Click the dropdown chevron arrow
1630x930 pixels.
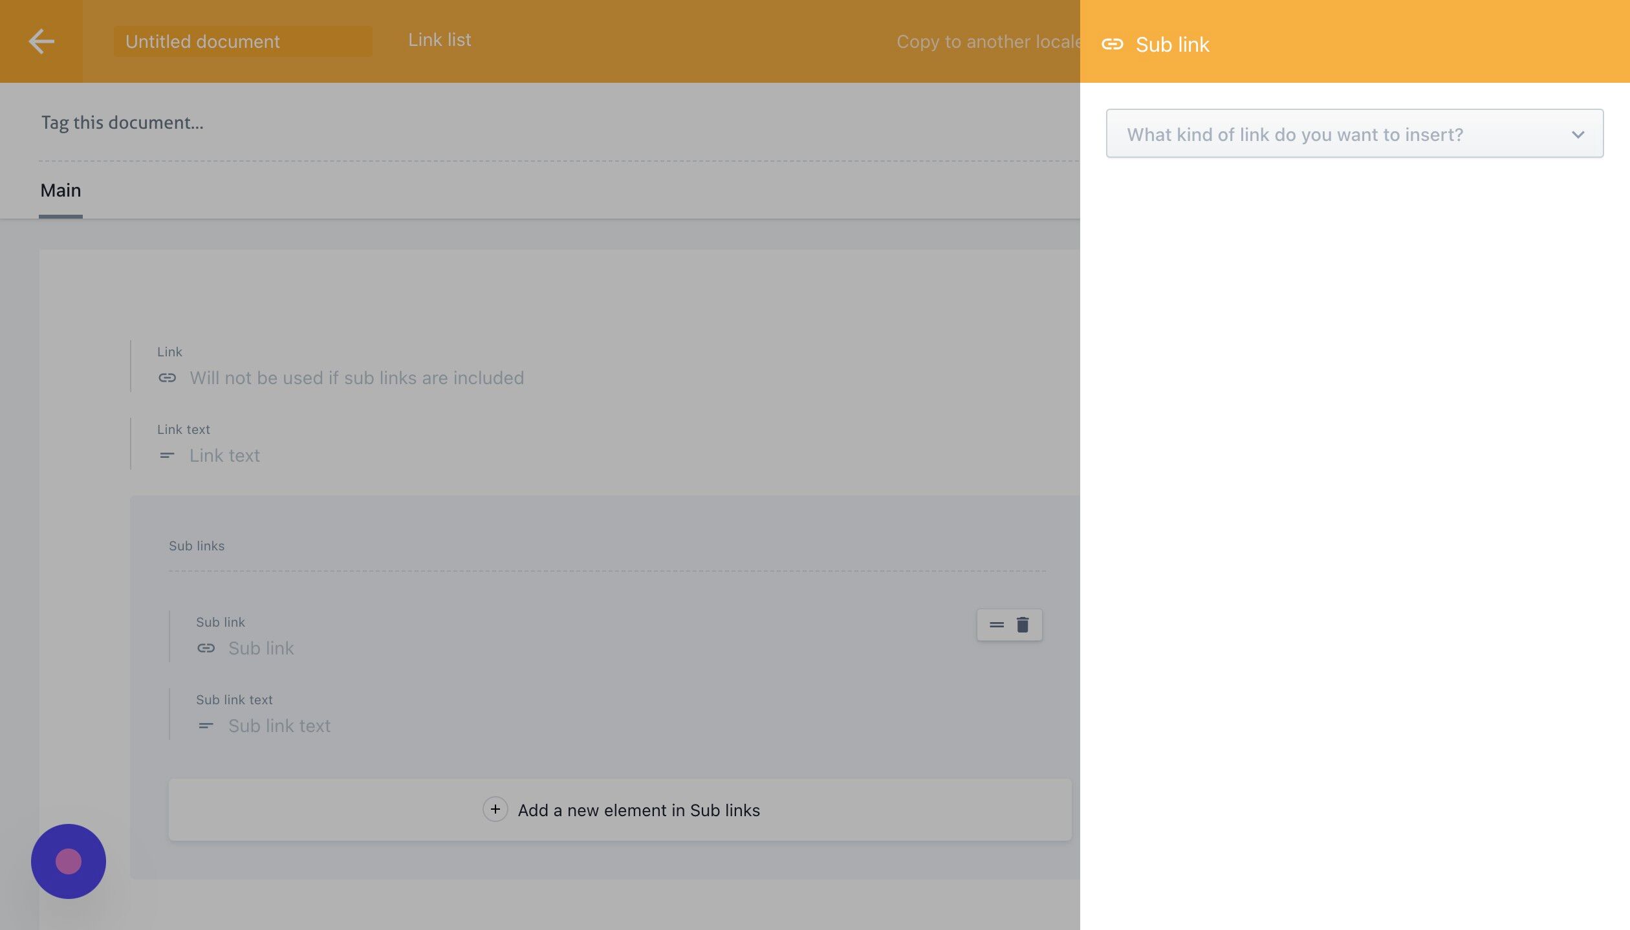1578,135
